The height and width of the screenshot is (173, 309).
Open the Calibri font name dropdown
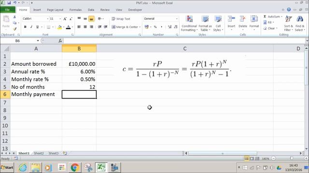pos(47,19)
